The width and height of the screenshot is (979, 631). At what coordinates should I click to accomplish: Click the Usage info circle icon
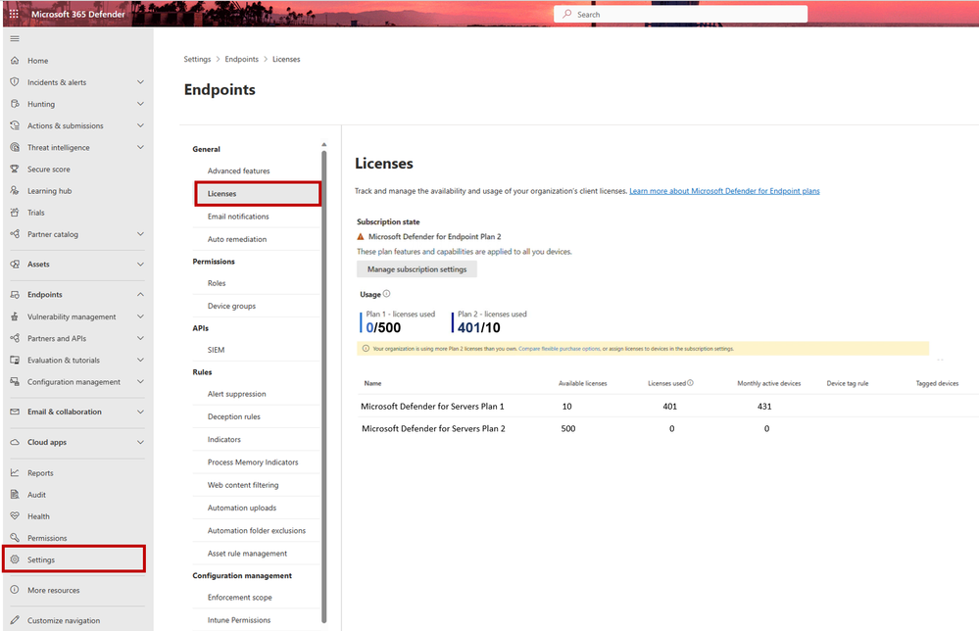click(386, 294)
